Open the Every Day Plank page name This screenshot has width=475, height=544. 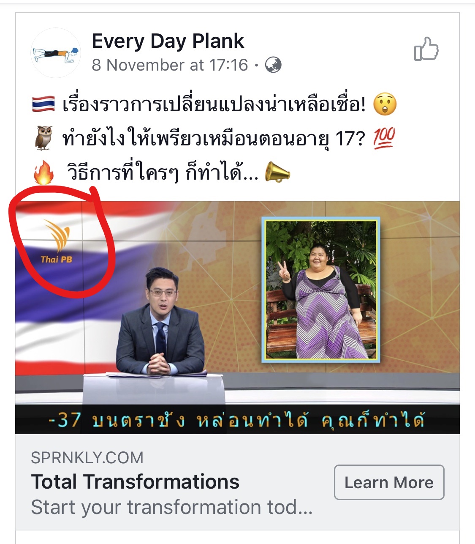pos(168,41)
